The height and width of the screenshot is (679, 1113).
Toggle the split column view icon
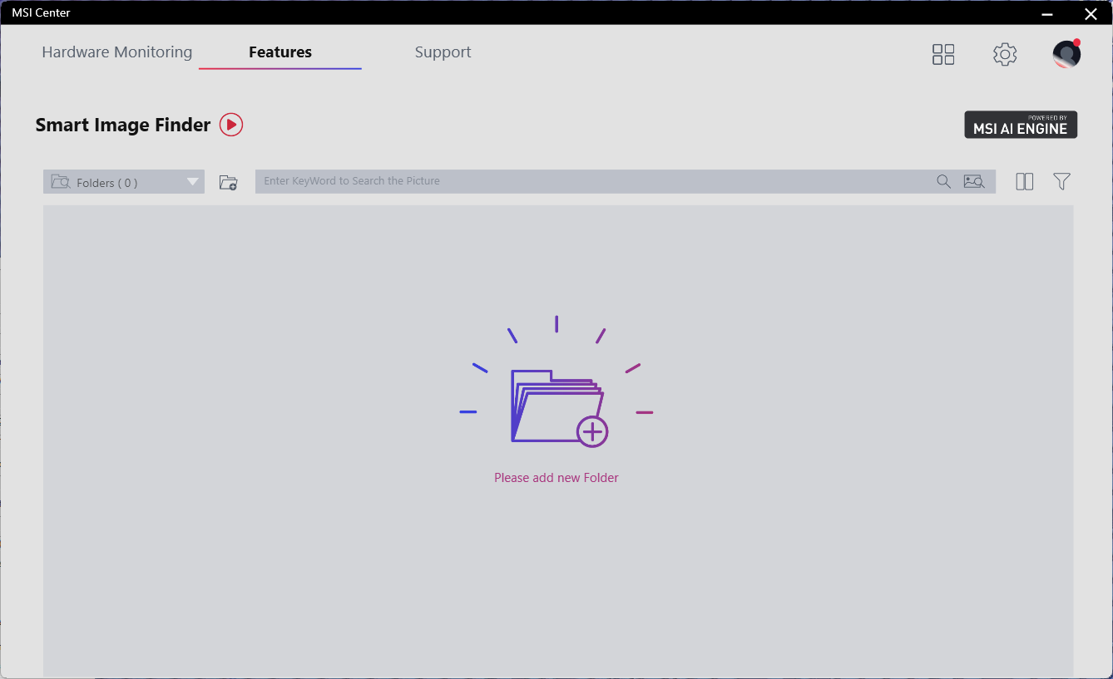(1025, 181)
